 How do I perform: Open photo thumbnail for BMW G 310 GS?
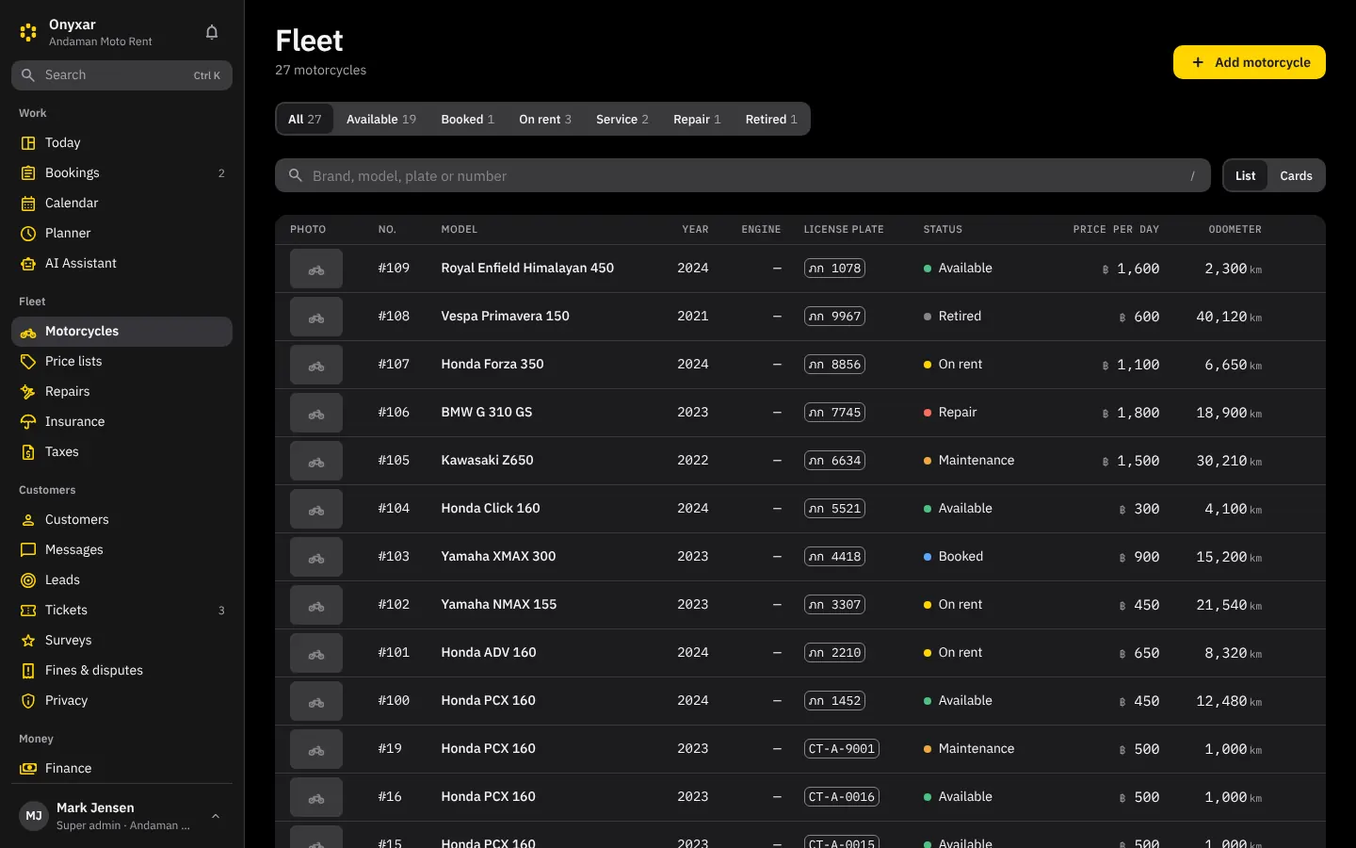316,413
